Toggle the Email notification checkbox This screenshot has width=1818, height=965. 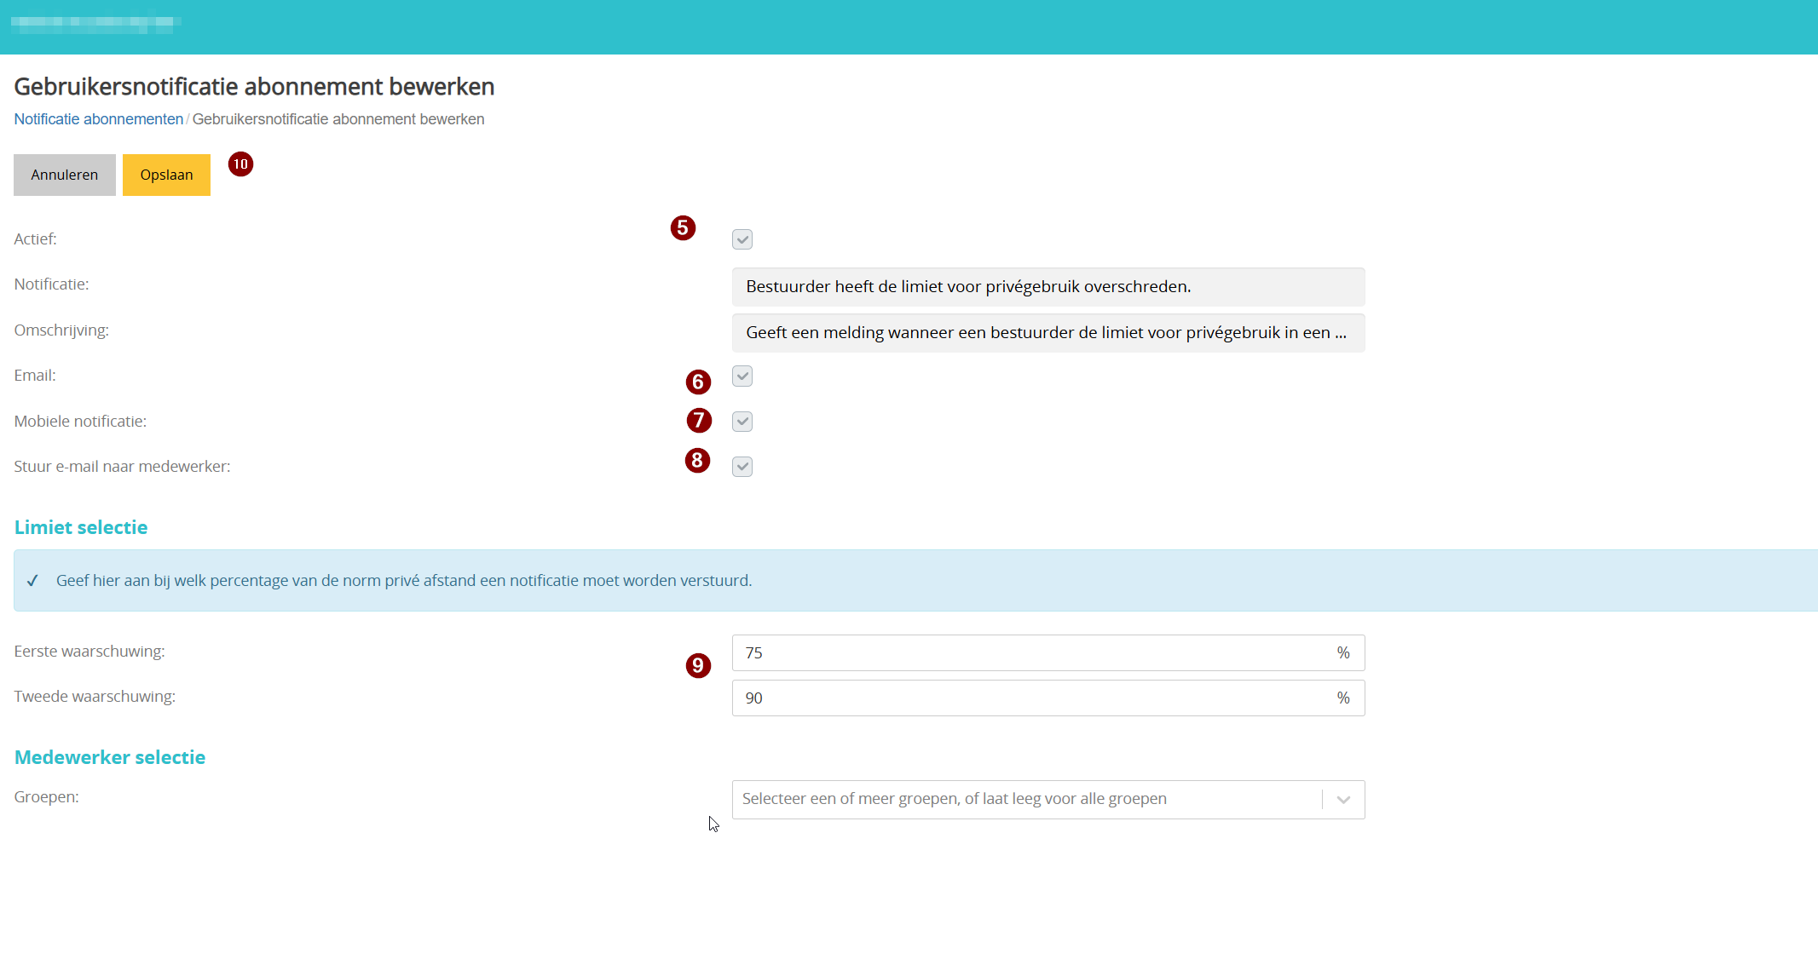tap(742, 376)
